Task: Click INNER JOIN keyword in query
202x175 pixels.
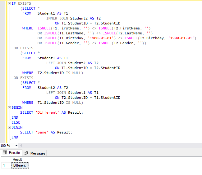Action: 57,18
